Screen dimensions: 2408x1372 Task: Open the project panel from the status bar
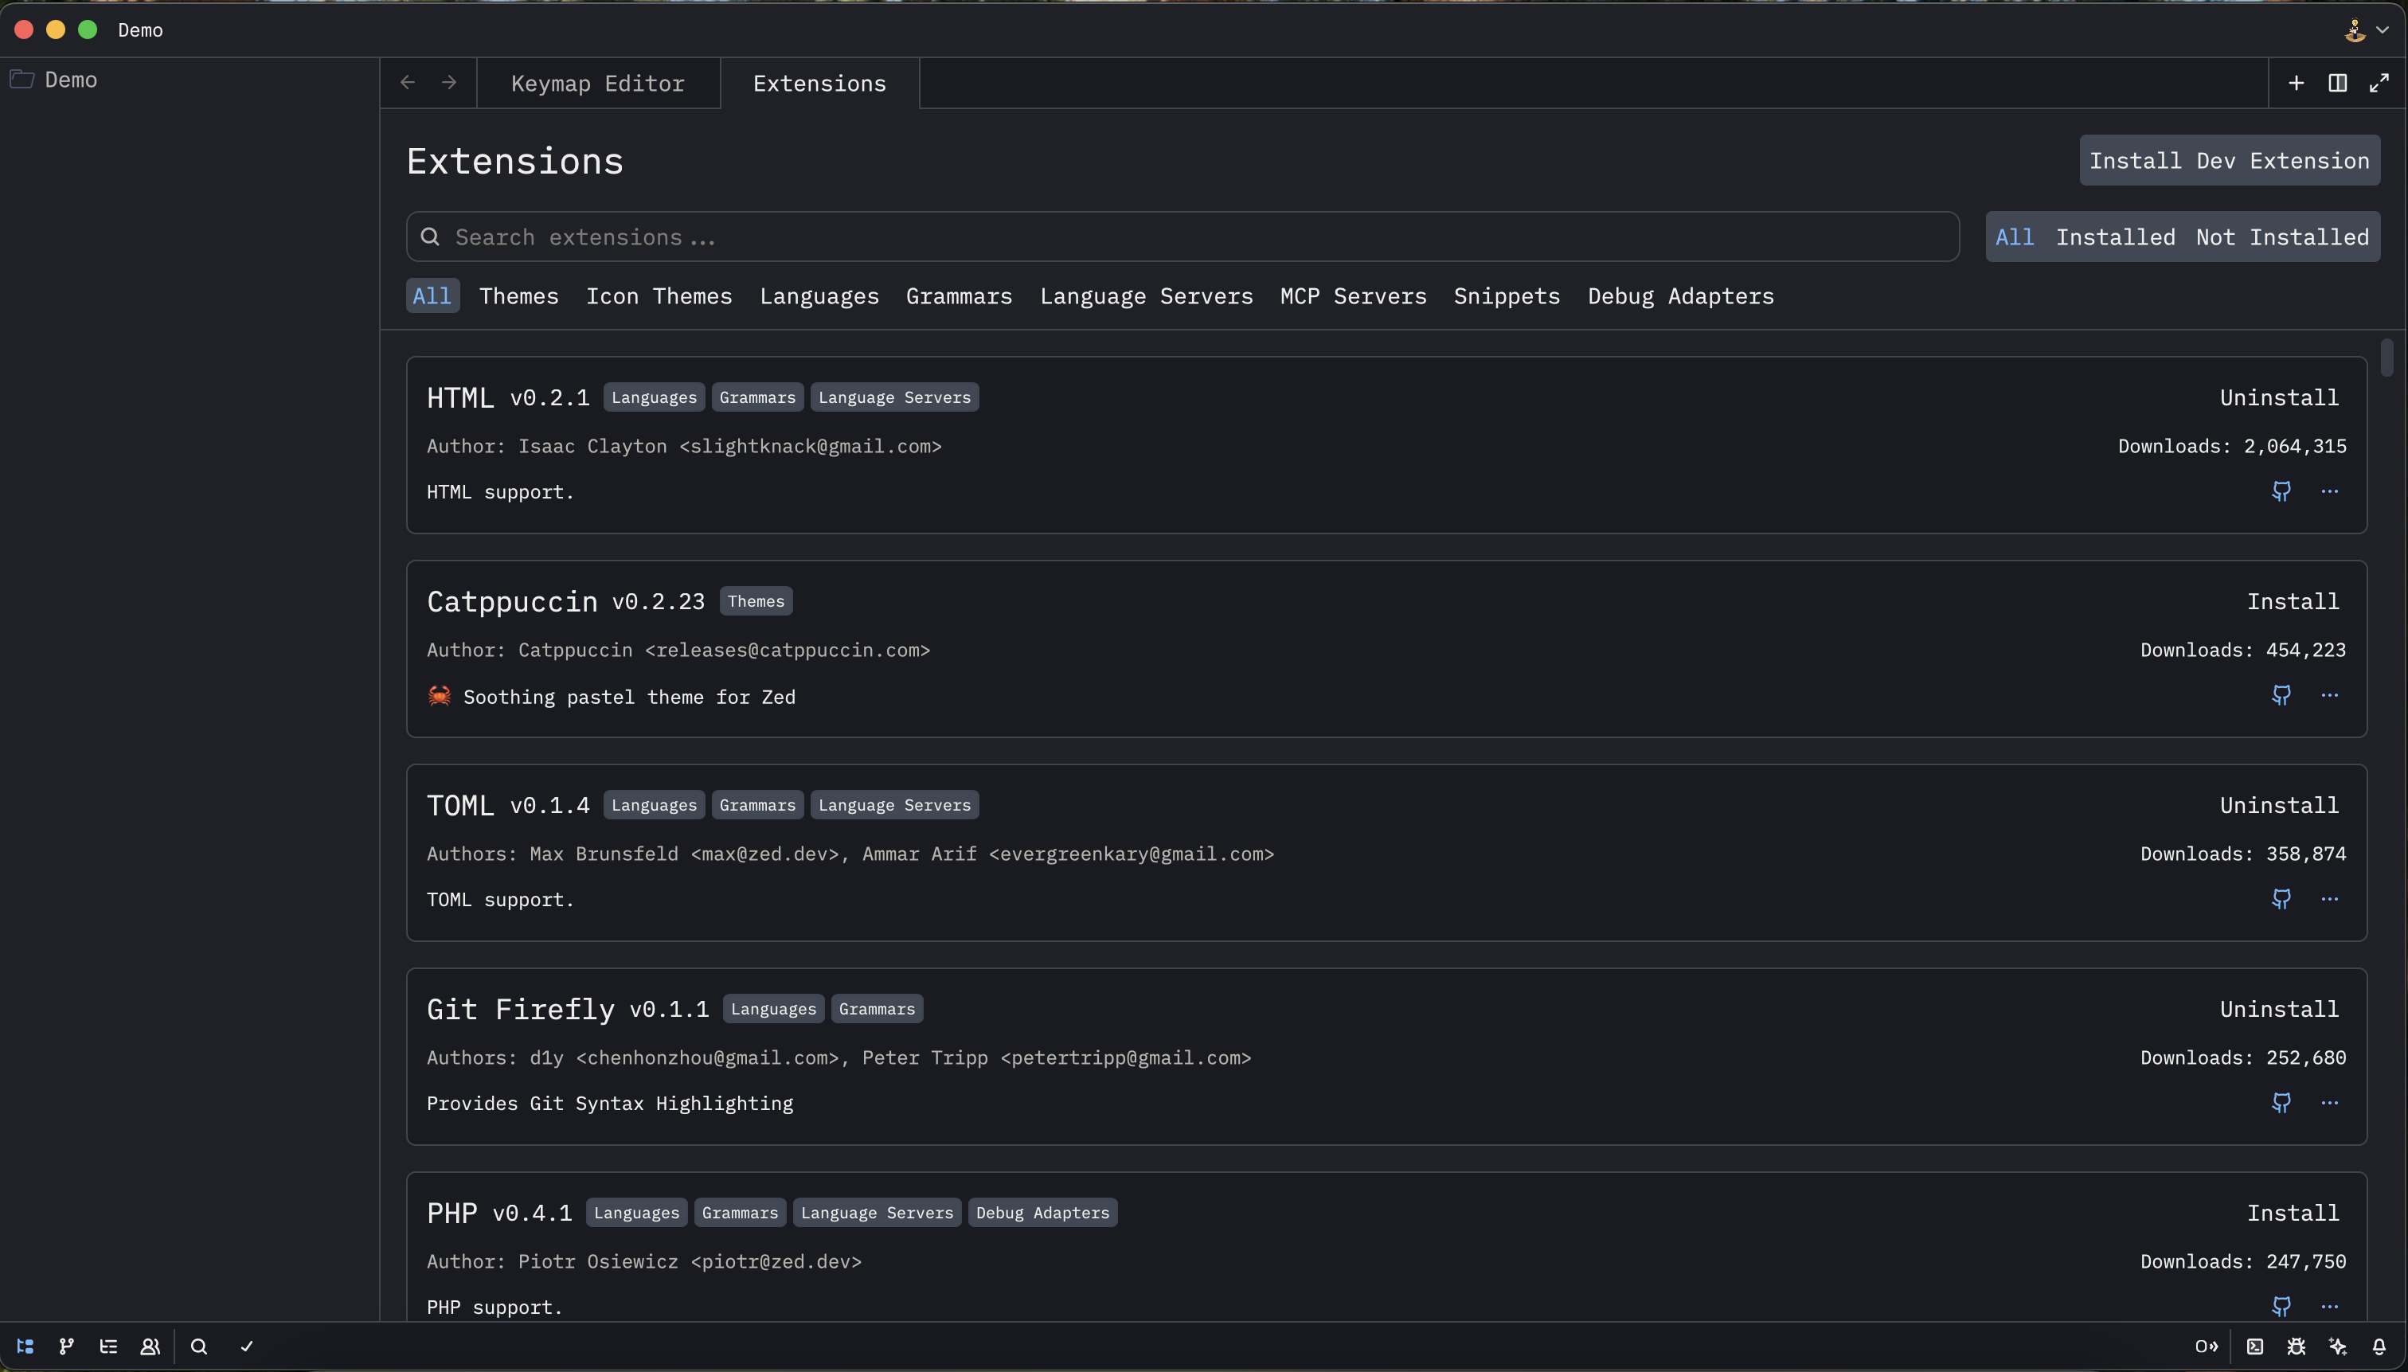point(25,1346)
